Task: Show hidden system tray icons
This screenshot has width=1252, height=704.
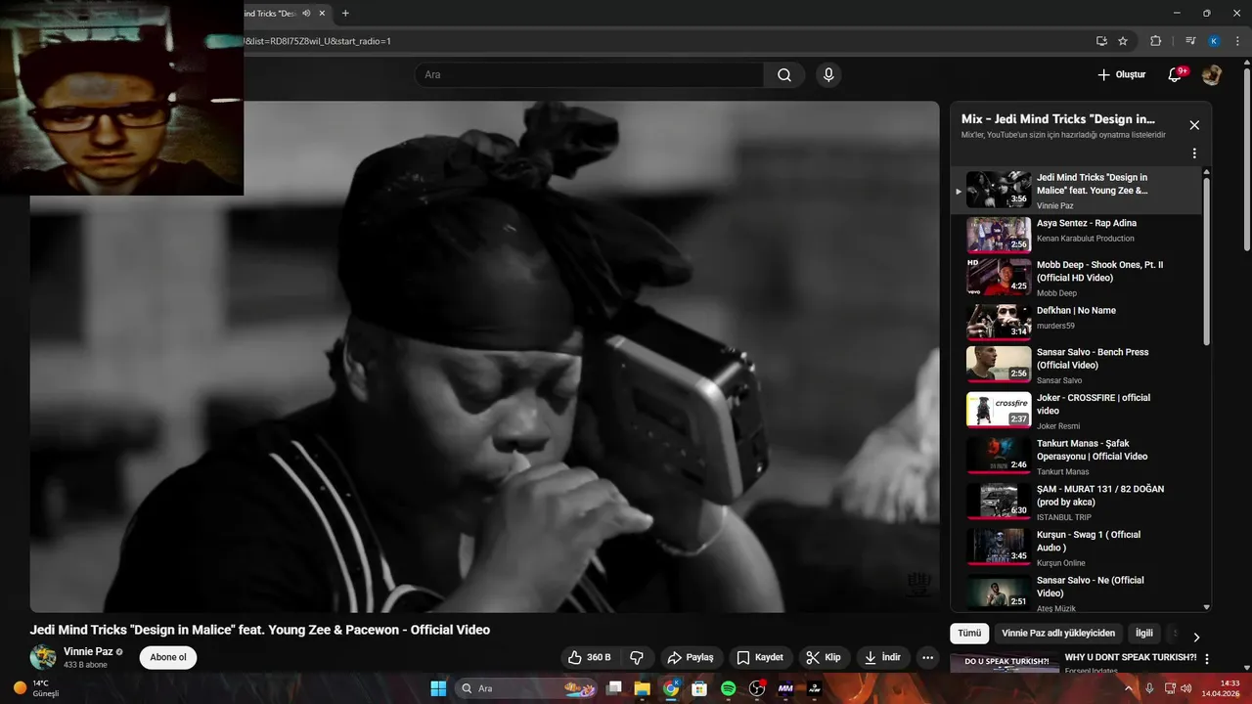Action: [x=1129, y=688]
